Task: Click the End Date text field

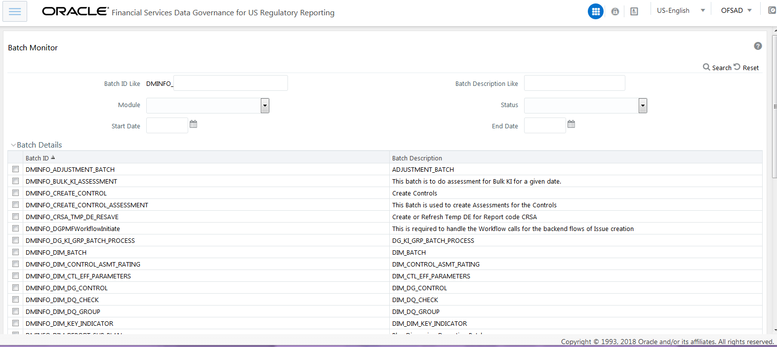Action: click(545, 125)
